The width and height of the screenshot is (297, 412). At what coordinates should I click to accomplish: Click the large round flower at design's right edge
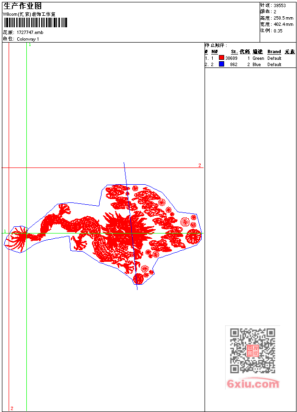(x=194, y=236)
